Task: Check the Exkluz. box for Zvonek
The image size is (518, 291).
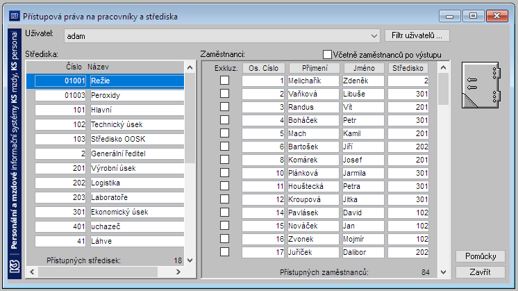Action: pos(225,239)
